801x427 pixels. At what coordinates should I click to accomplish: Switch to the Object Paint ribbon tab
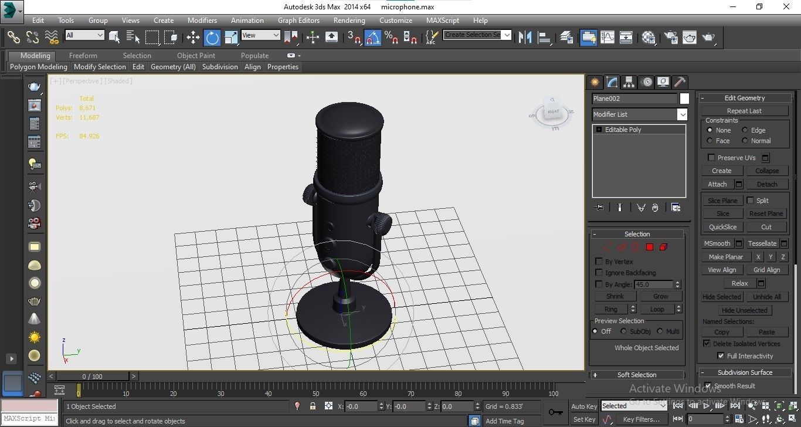pos(196,56)
